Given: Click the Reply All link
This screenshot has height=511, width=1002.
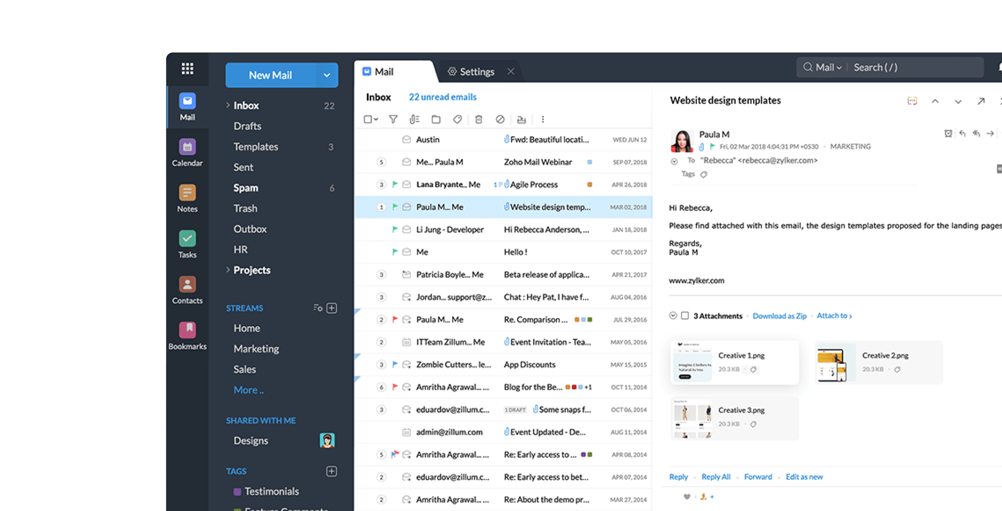Looking at the screenshot, I should pos(716,477).
